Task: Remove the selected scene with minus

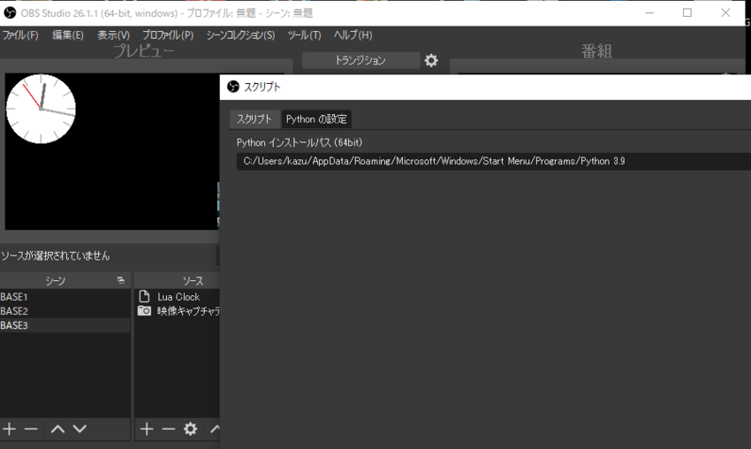Action: click(31, 429)
